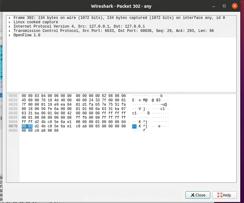Click the pane splitter handle between tree and hex
This screenshot has width=244, height=203.
coord(121,93)
